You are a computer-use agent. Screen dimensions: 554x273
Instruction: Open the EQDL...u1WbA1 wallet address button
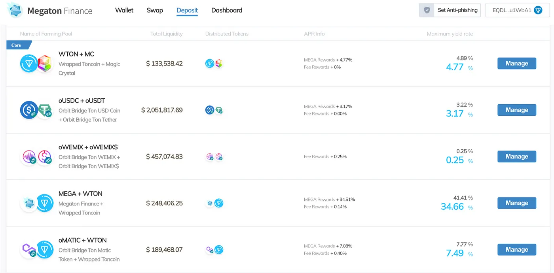pyautogui.click(x=517, y=10)
